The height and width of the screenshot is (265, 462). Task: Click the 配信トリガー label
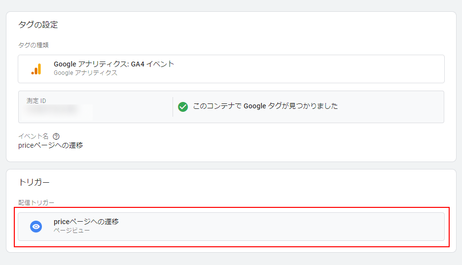click(36, 202)
